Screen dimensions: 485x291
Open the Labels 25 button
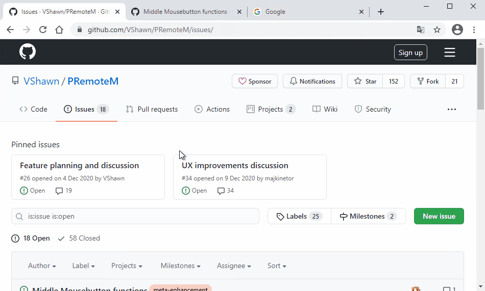coord(299,216)
